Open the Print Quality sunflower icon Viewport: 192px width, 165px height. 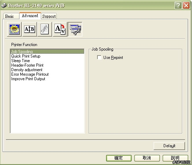pos(14,29)
